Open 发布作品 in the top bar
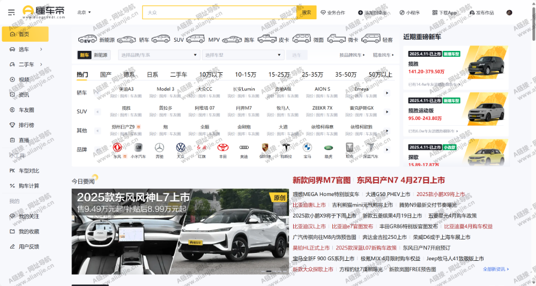536x286 pixels. (x=482, y=13)
